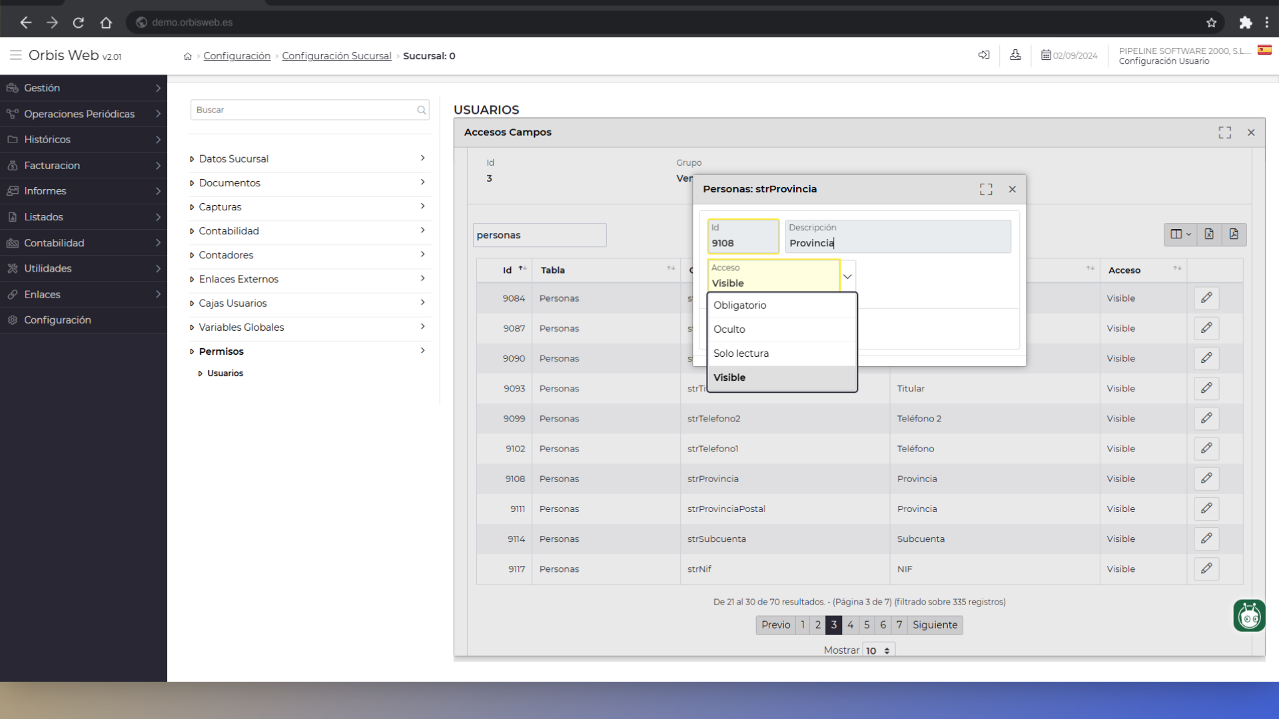The height and width of the screenshot is (719, 1279).
Task: Open the calendar date 02/09/2024
Action: click(x=1069, y=56)
